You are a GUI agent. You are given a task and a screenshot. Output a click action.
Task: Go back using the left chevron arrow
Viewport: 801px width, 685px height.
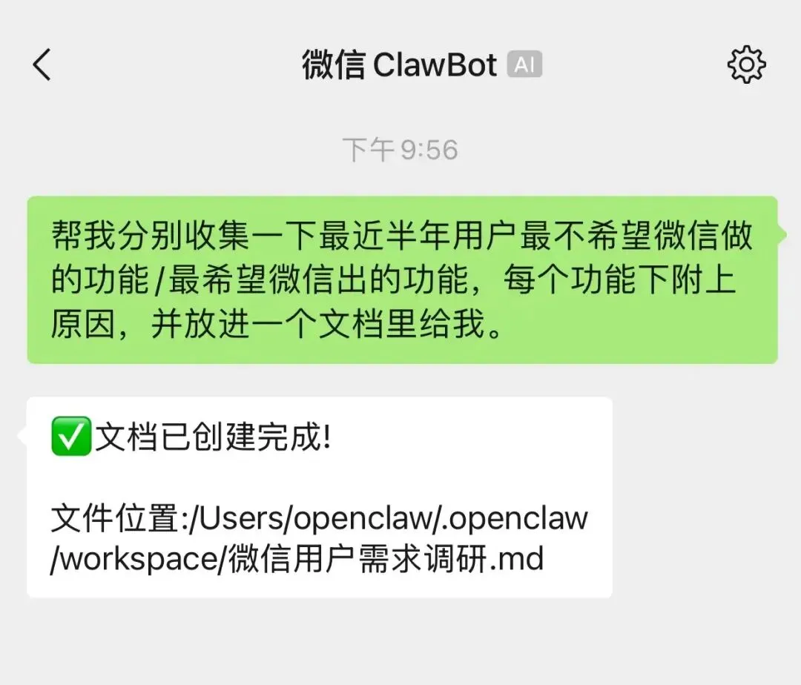tap(42, 64)
